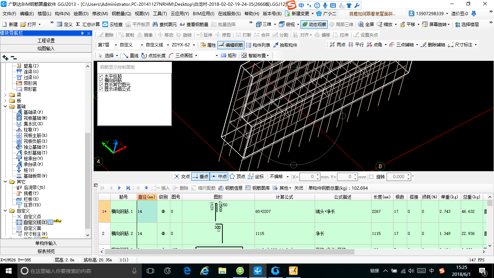Enable the 旋转 rotation checkbox
This screenshot has width=494, height=278.
[x=371, y=177]
